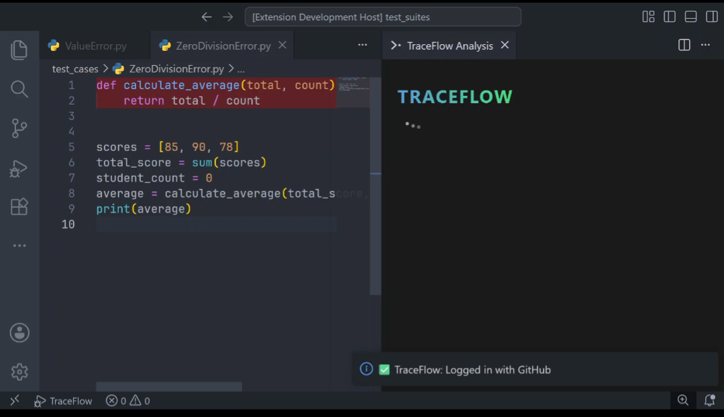Screen dimensions: 724x417
Task: Click the editor minimap preview
Action: [x=353, y=84]
